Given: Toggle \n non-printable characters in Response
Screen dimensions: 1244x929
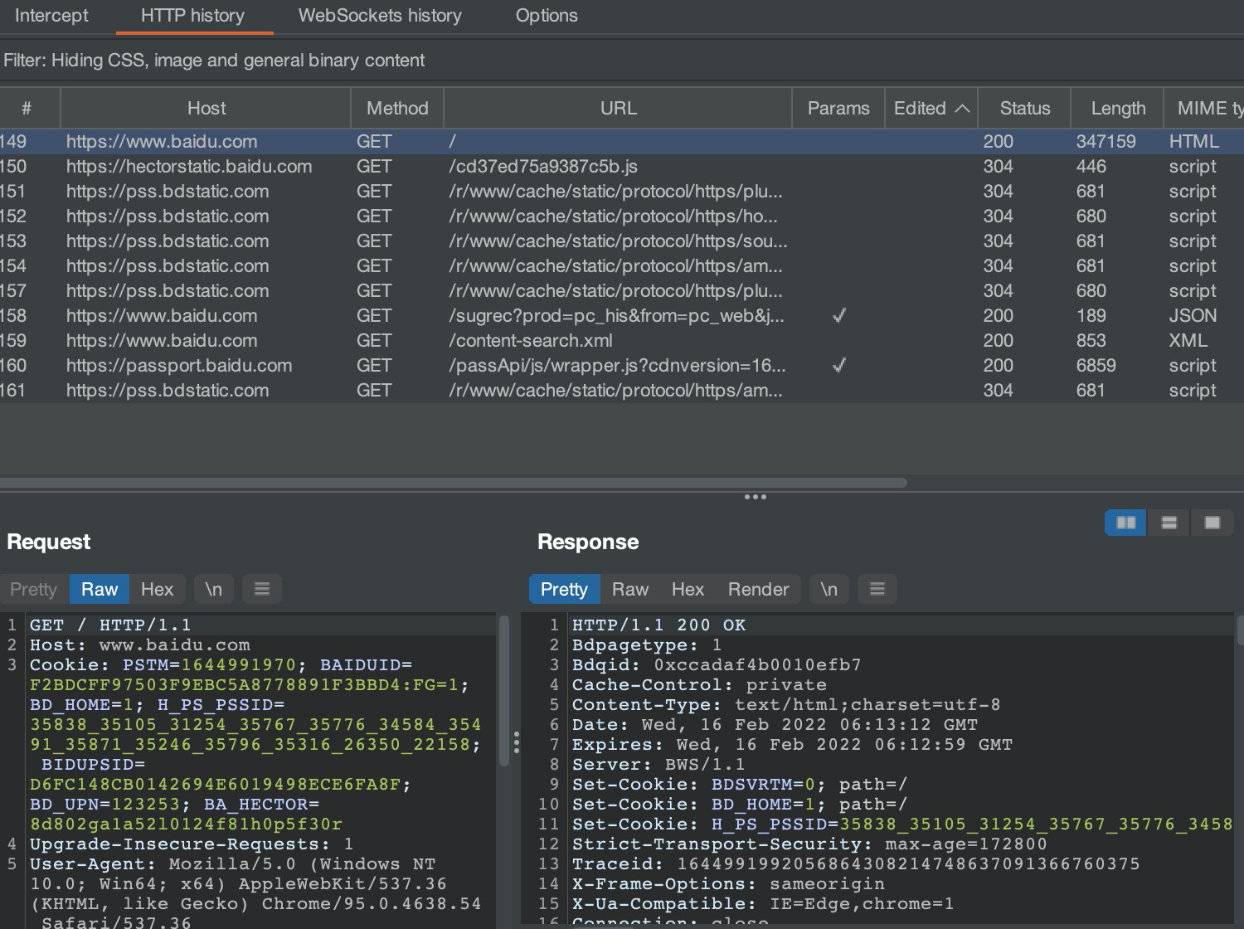Looking at the screenshot, I should (x=829, y=589).
